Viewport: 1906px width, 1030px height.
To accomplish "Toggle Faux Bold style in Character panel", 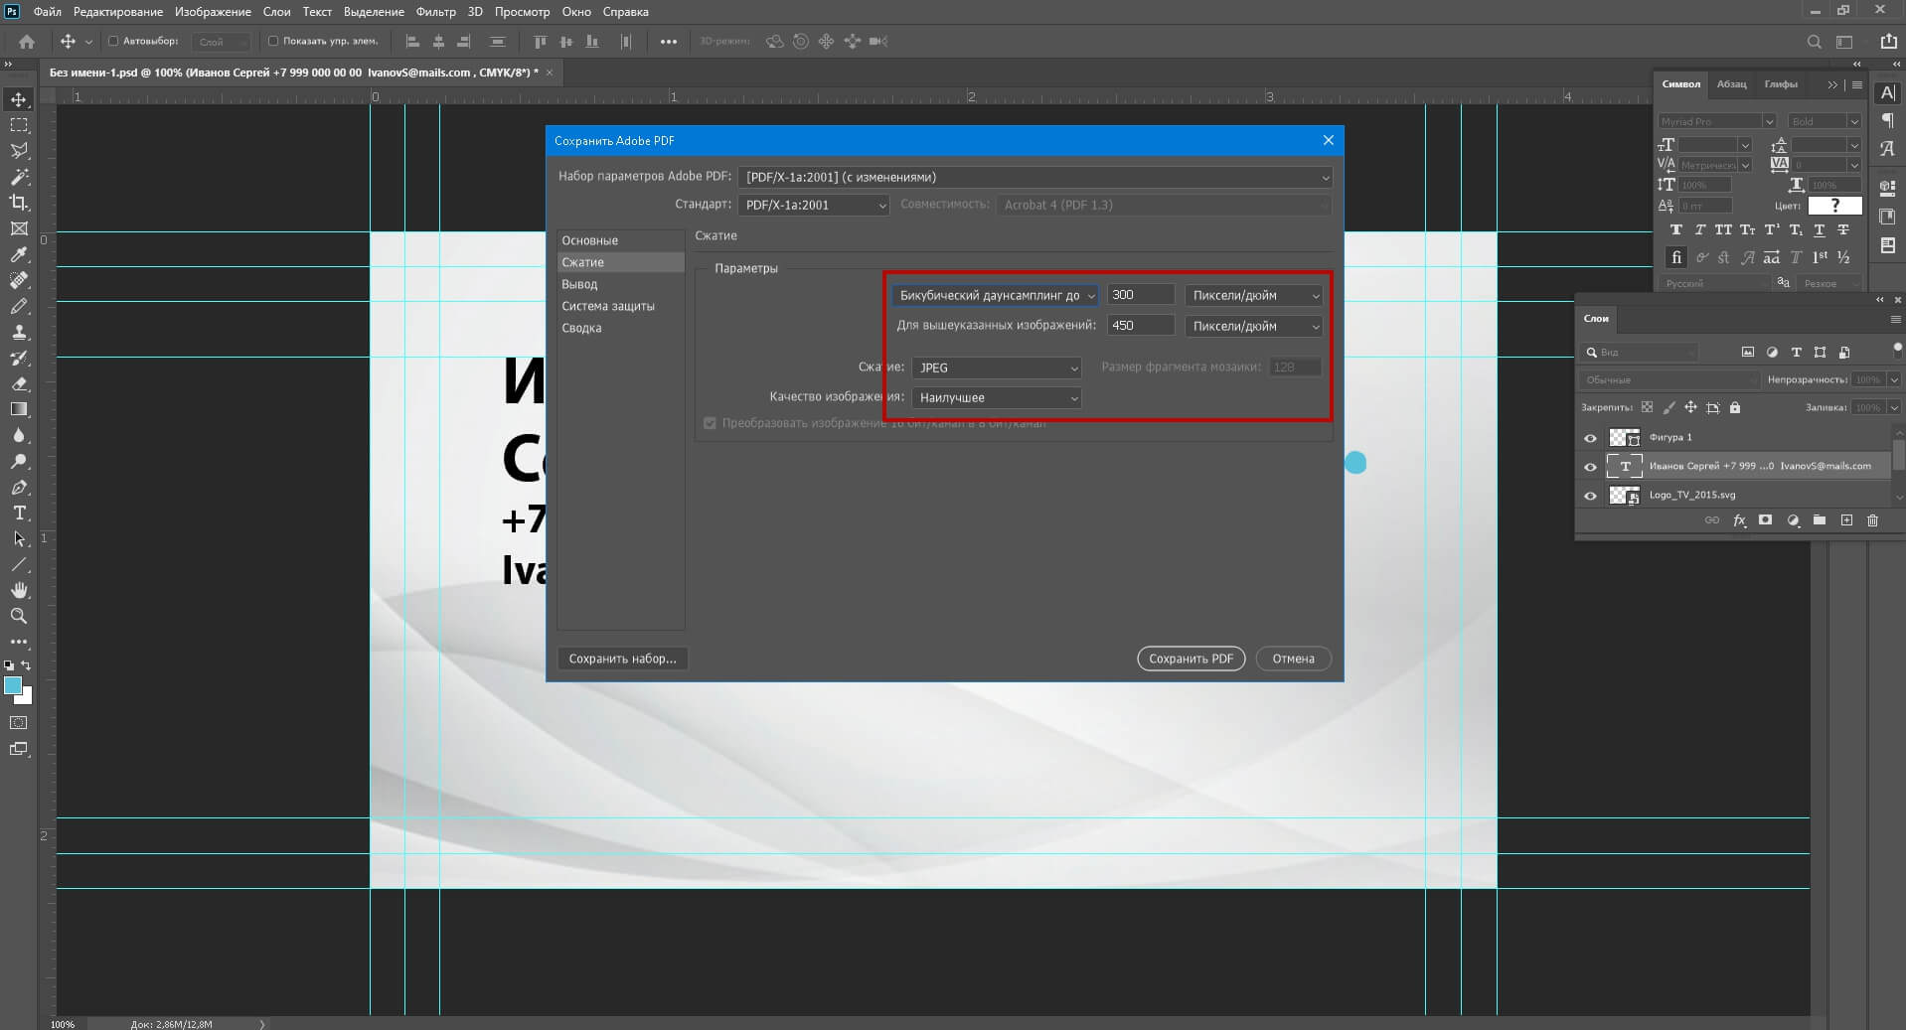I will [x=1676, y=229].
